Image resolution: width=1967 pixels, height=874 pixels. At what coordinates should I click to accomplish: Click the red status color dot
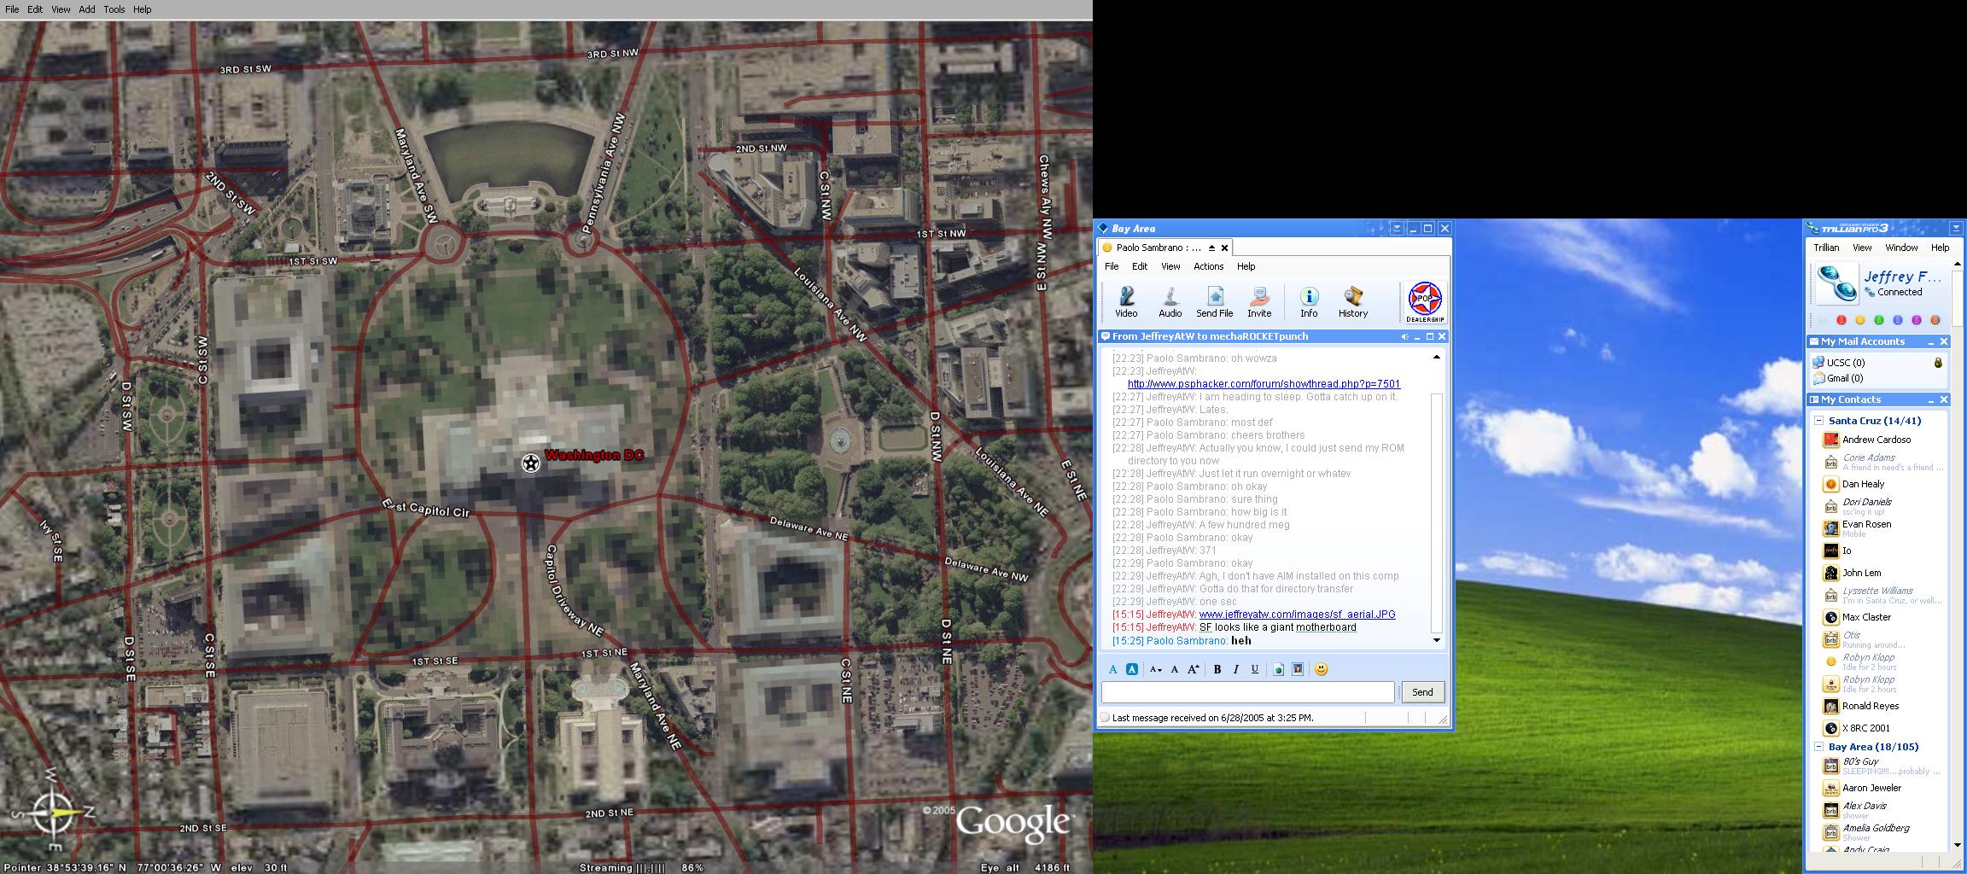[x=1842, y=320]
